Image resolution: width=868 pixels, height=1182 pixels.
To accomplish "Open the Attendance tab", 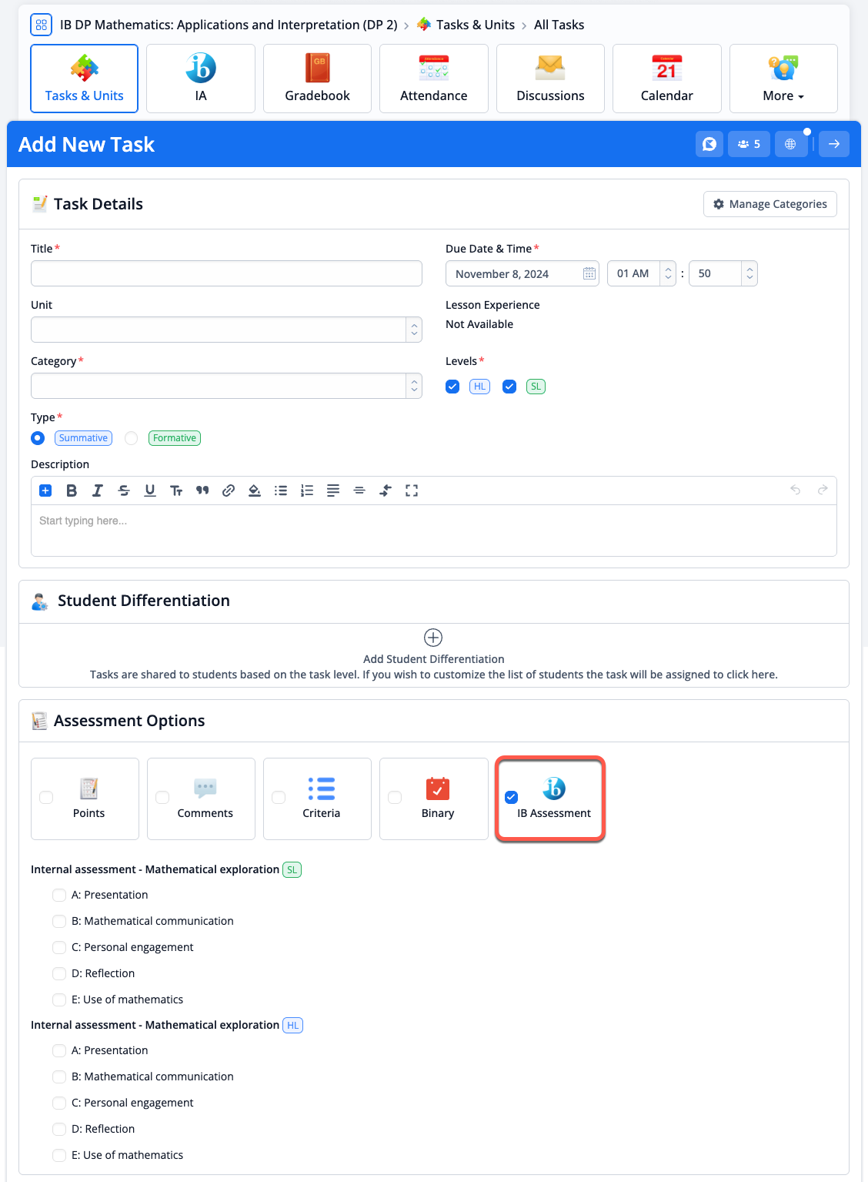I will 433,79.
